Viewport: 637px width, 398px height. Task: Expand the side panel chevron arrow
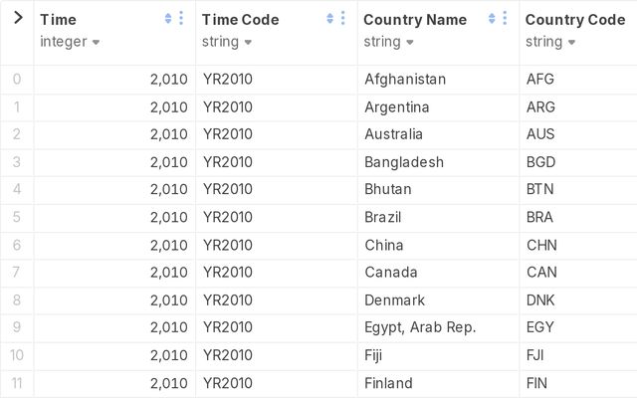click(18, 18)
